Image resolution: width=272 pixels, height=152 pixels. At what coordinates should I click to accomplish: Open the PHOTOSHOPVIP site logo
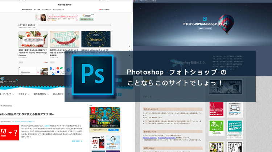point(65,5)
